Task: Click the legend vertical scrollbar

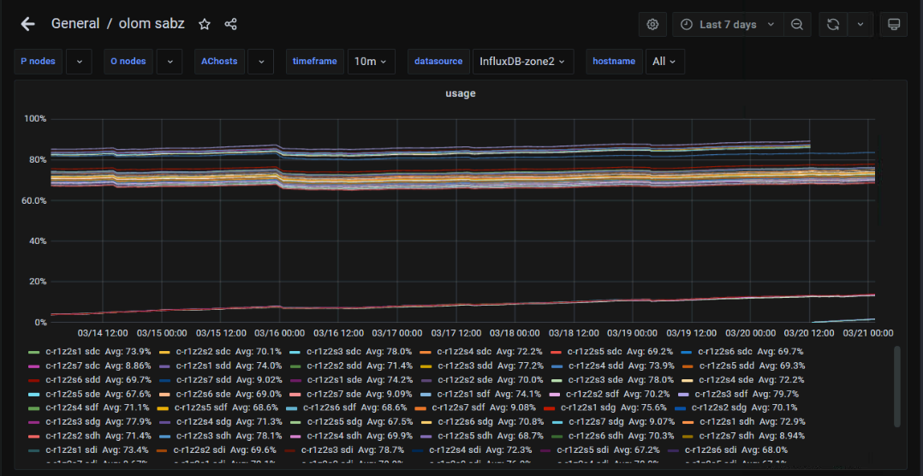Action: [896, 385]
